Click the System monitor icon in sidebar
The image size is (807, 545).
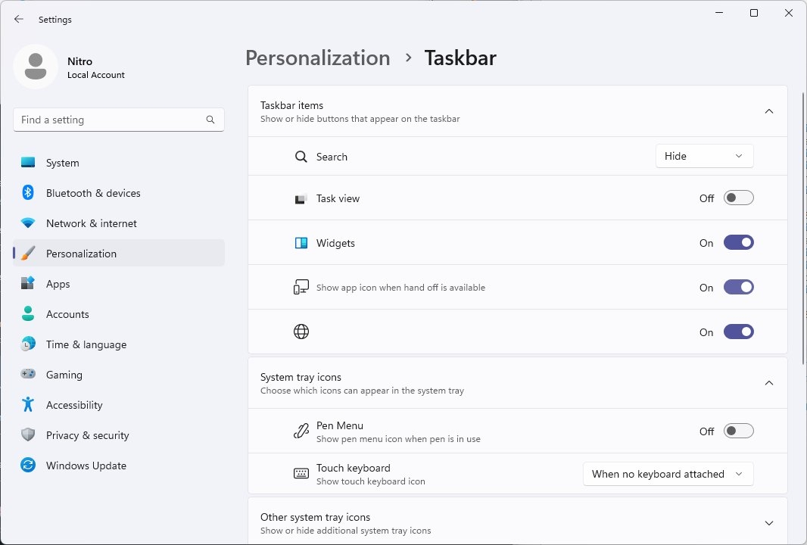(x=28, y=163)
